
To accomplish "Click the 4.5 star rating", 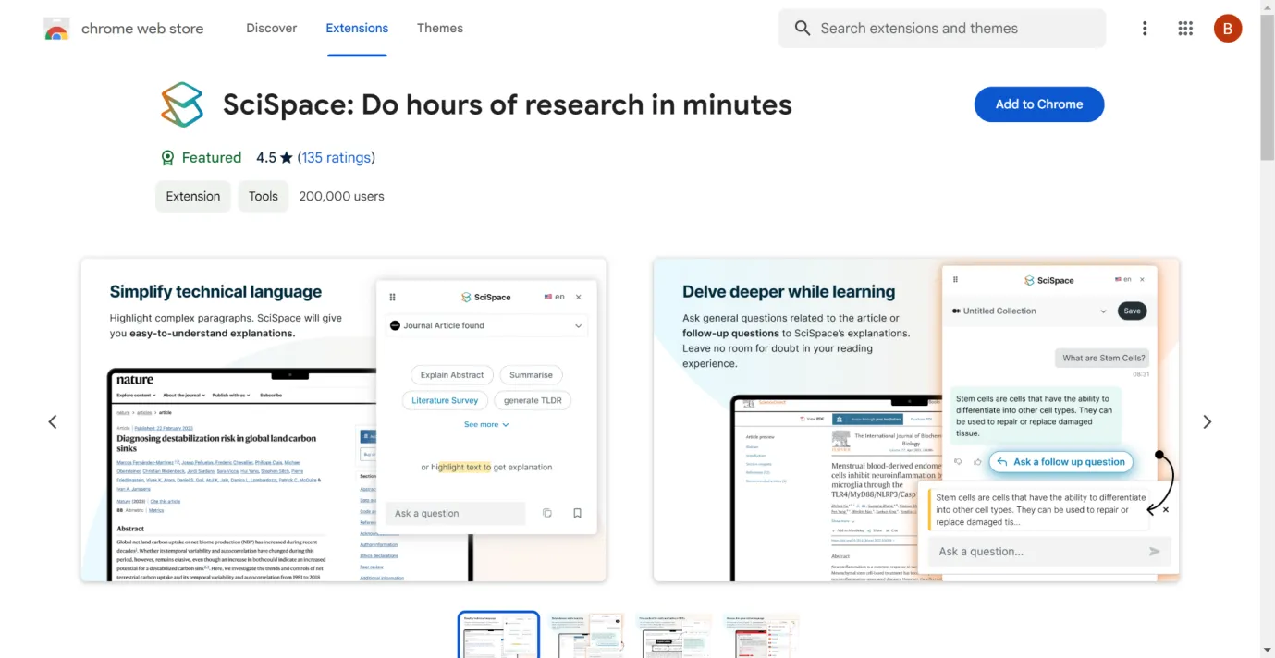I will pos(275,158).
